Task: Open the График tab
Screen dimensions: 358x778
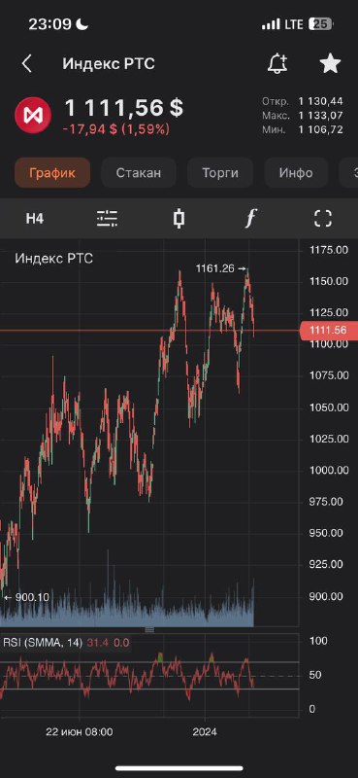Action: (x=52, y=173)
